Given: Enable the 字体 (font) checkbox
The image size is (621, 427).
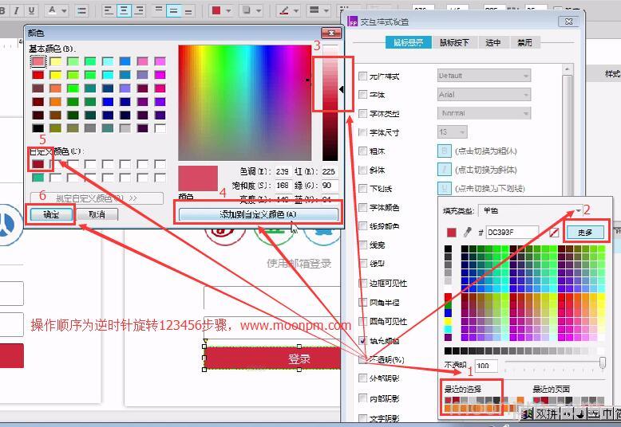Looking at the screenshot, I should point(364,95).
